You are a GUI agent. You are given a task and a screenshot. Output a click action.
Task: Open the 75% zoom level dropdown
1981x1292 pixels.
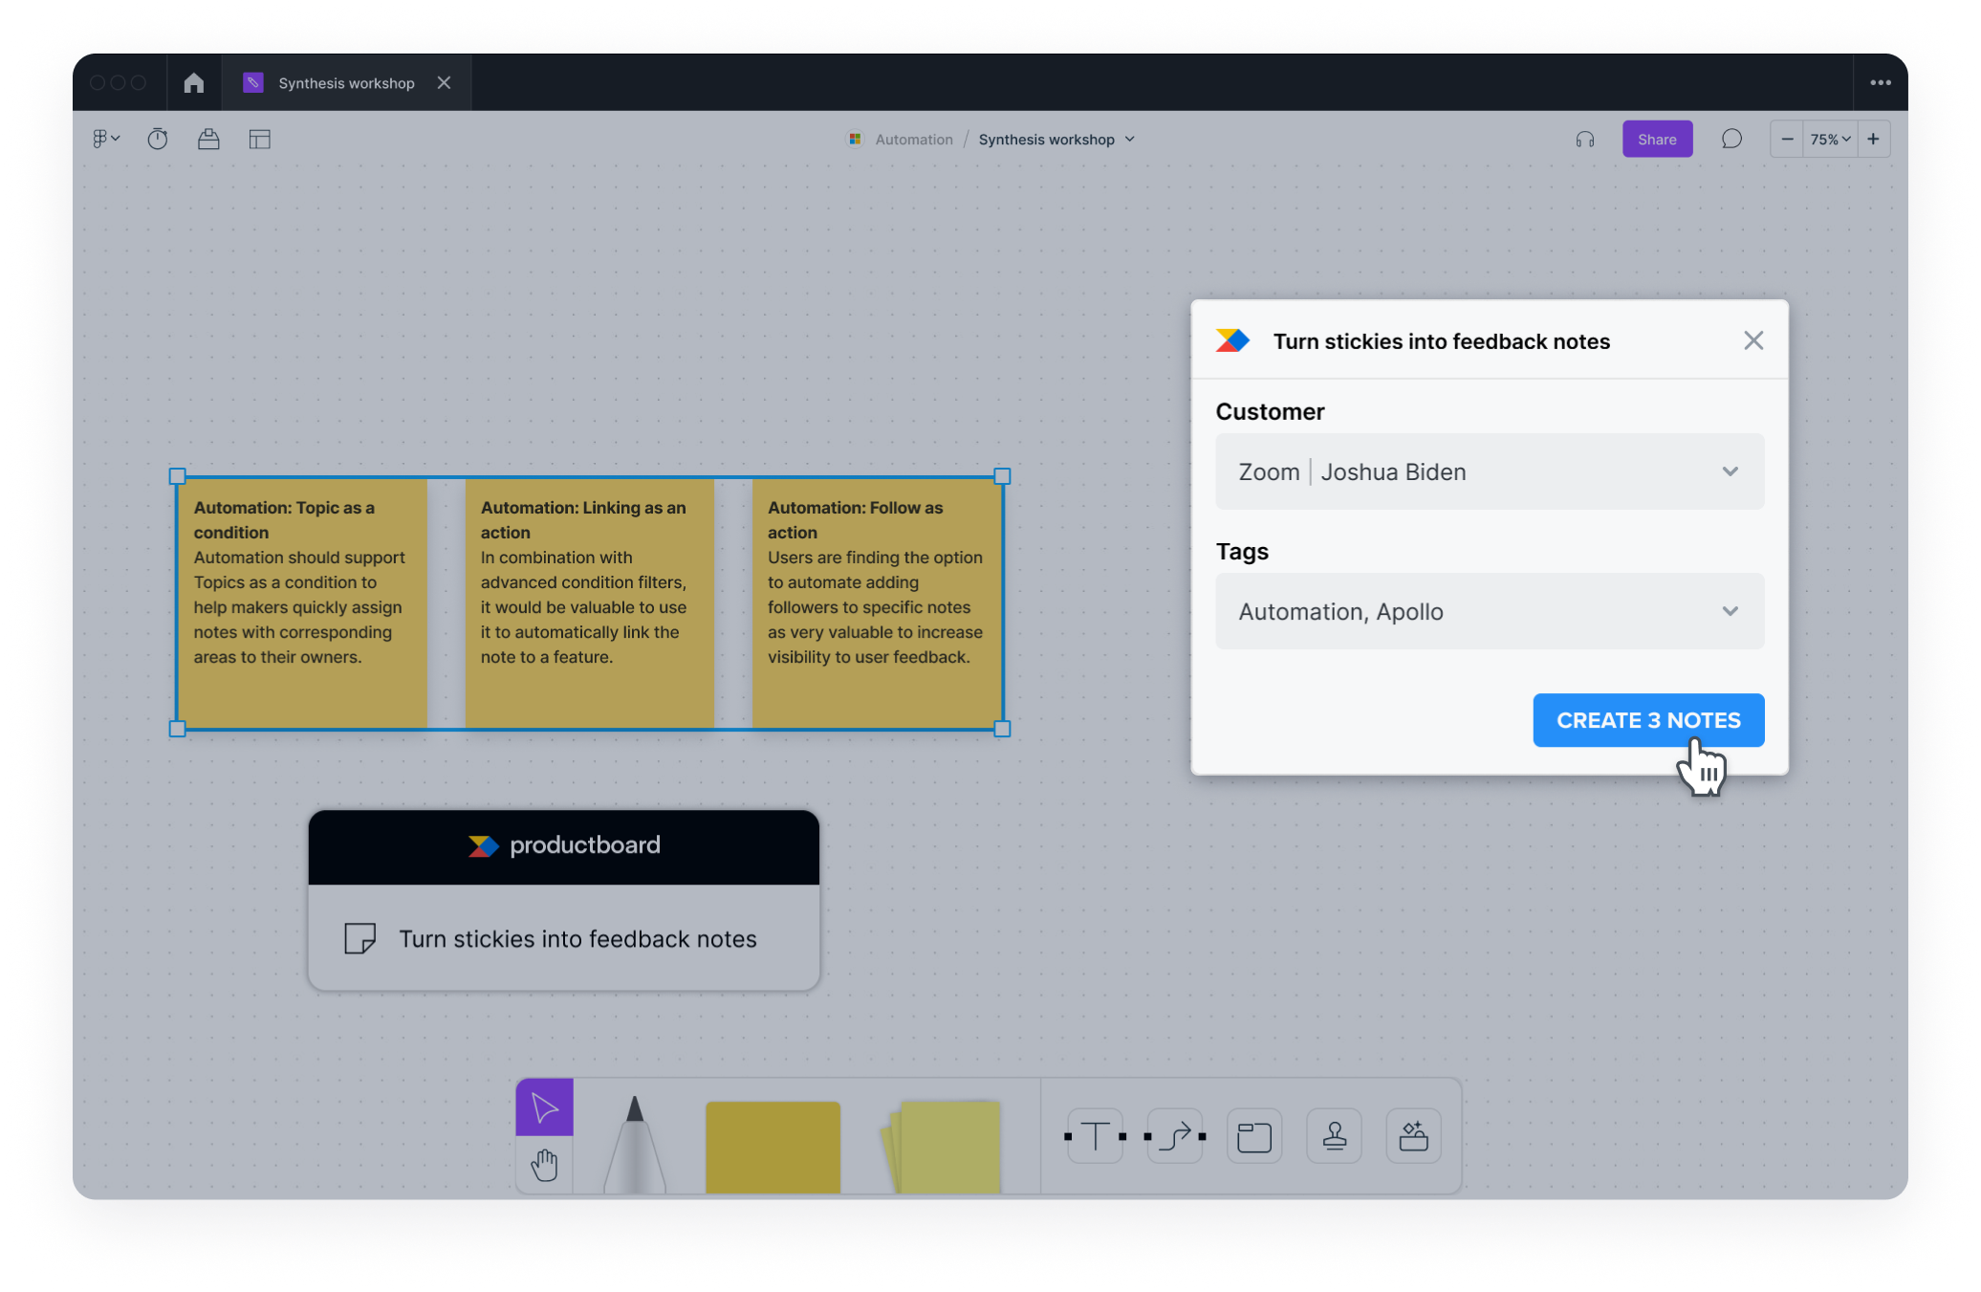click(x=1830, y=140)
